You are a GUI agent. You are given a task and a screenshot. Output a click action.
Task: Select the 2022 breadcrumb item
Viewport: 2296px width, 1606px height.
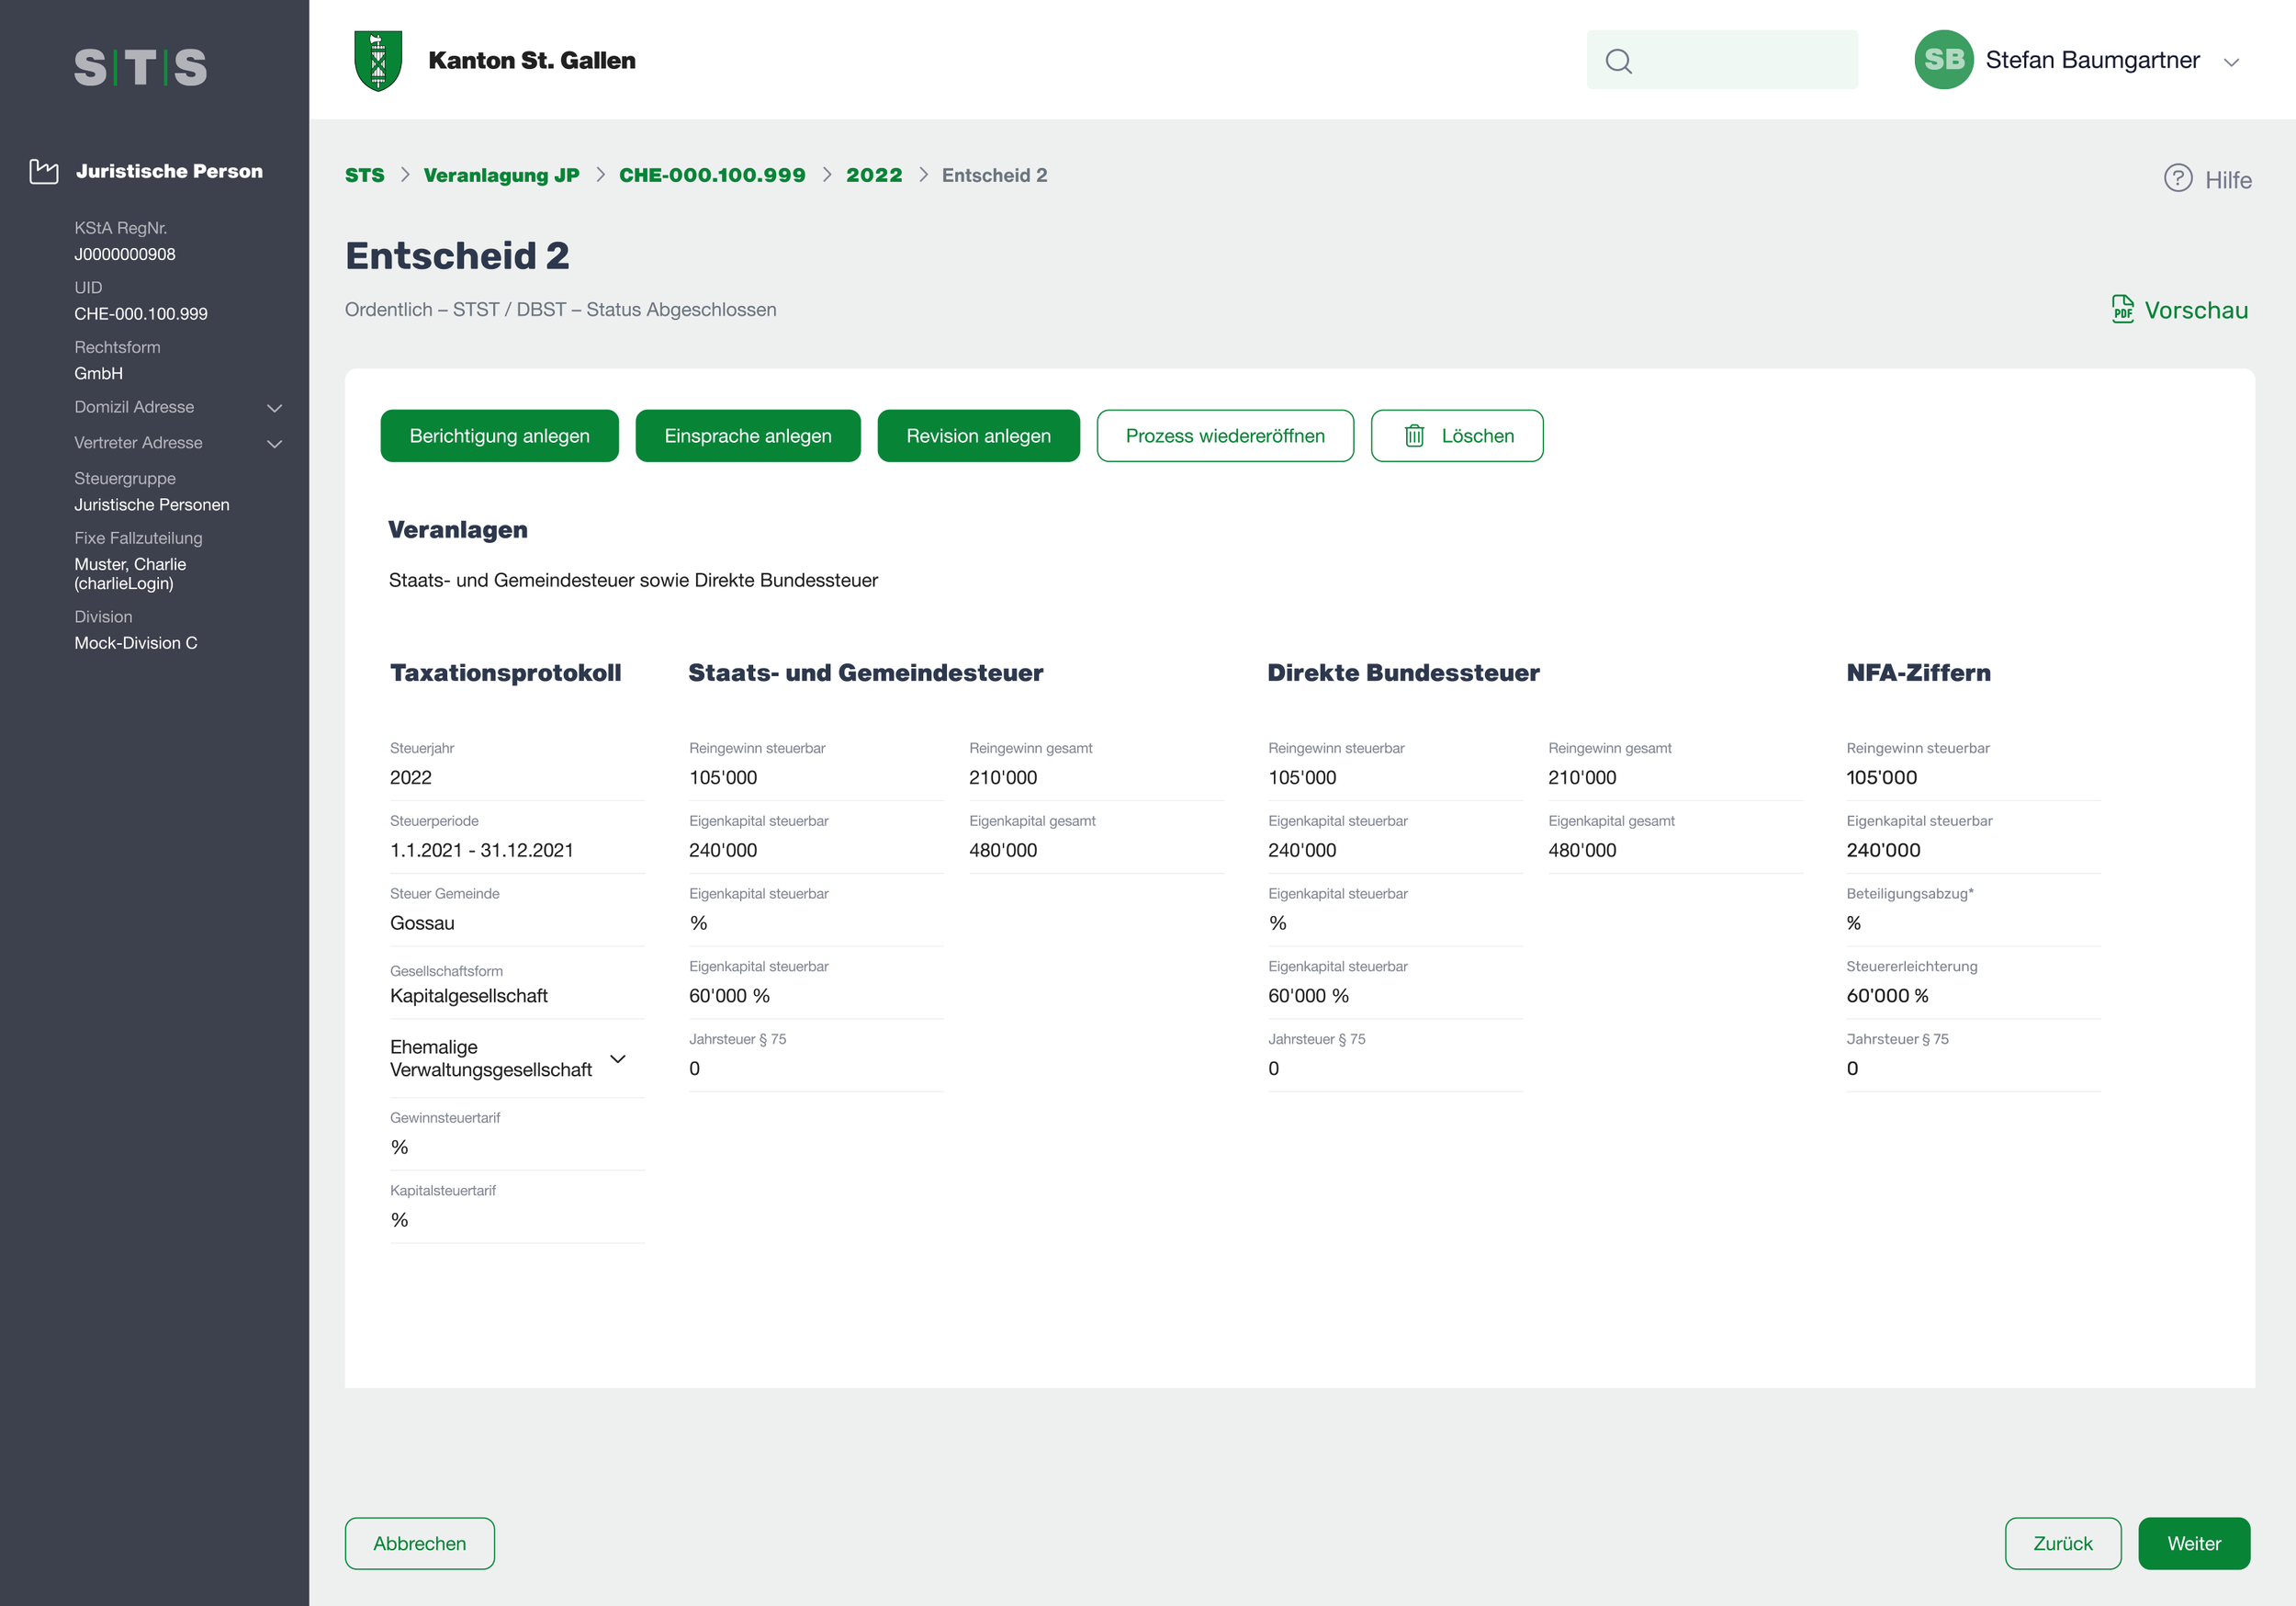[x=873, y=175]
